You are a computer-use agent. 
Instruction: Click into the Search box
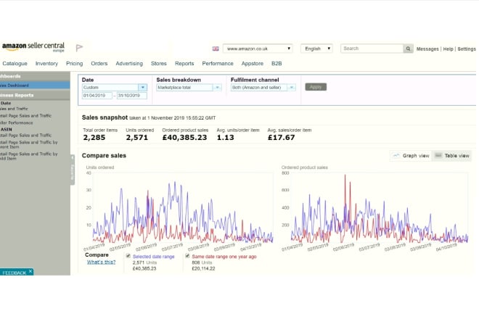point(372,49)
